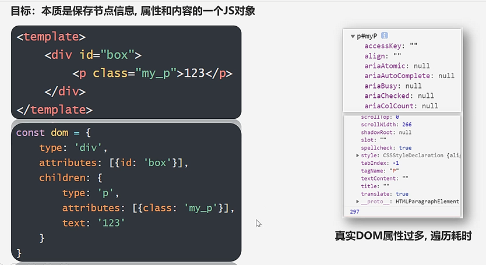Click the textContent property row
This screenshot has height=265, width=486.
coord(385,179)
